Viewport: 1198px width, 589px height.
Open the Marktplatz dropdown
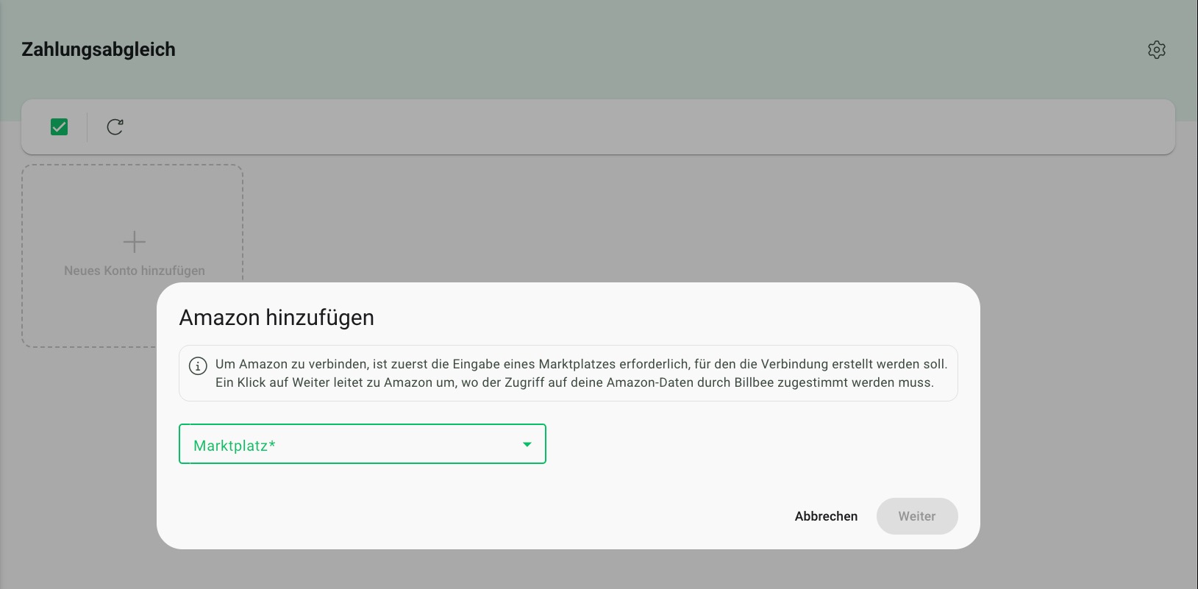tap(363, 444)
